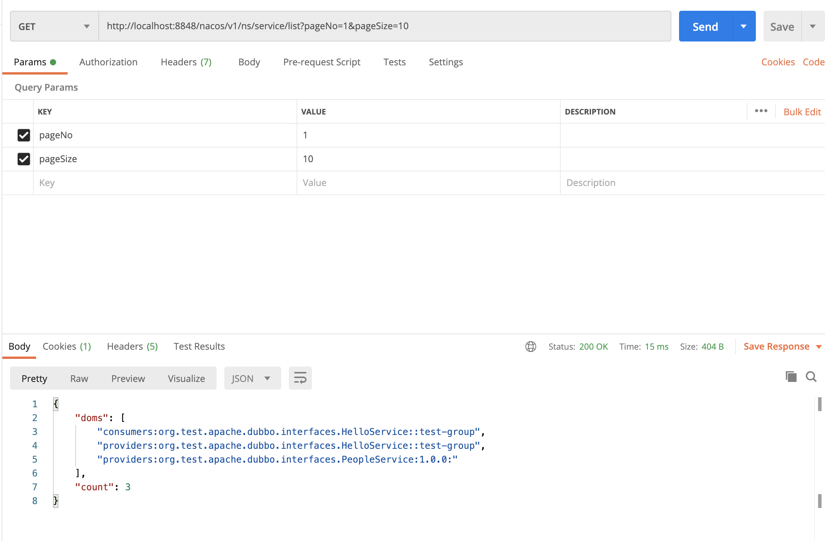Toggle line wrap in the response
The height and width of the screenshot is (541, 825).
pyautogui.click(x=300, y=378)
